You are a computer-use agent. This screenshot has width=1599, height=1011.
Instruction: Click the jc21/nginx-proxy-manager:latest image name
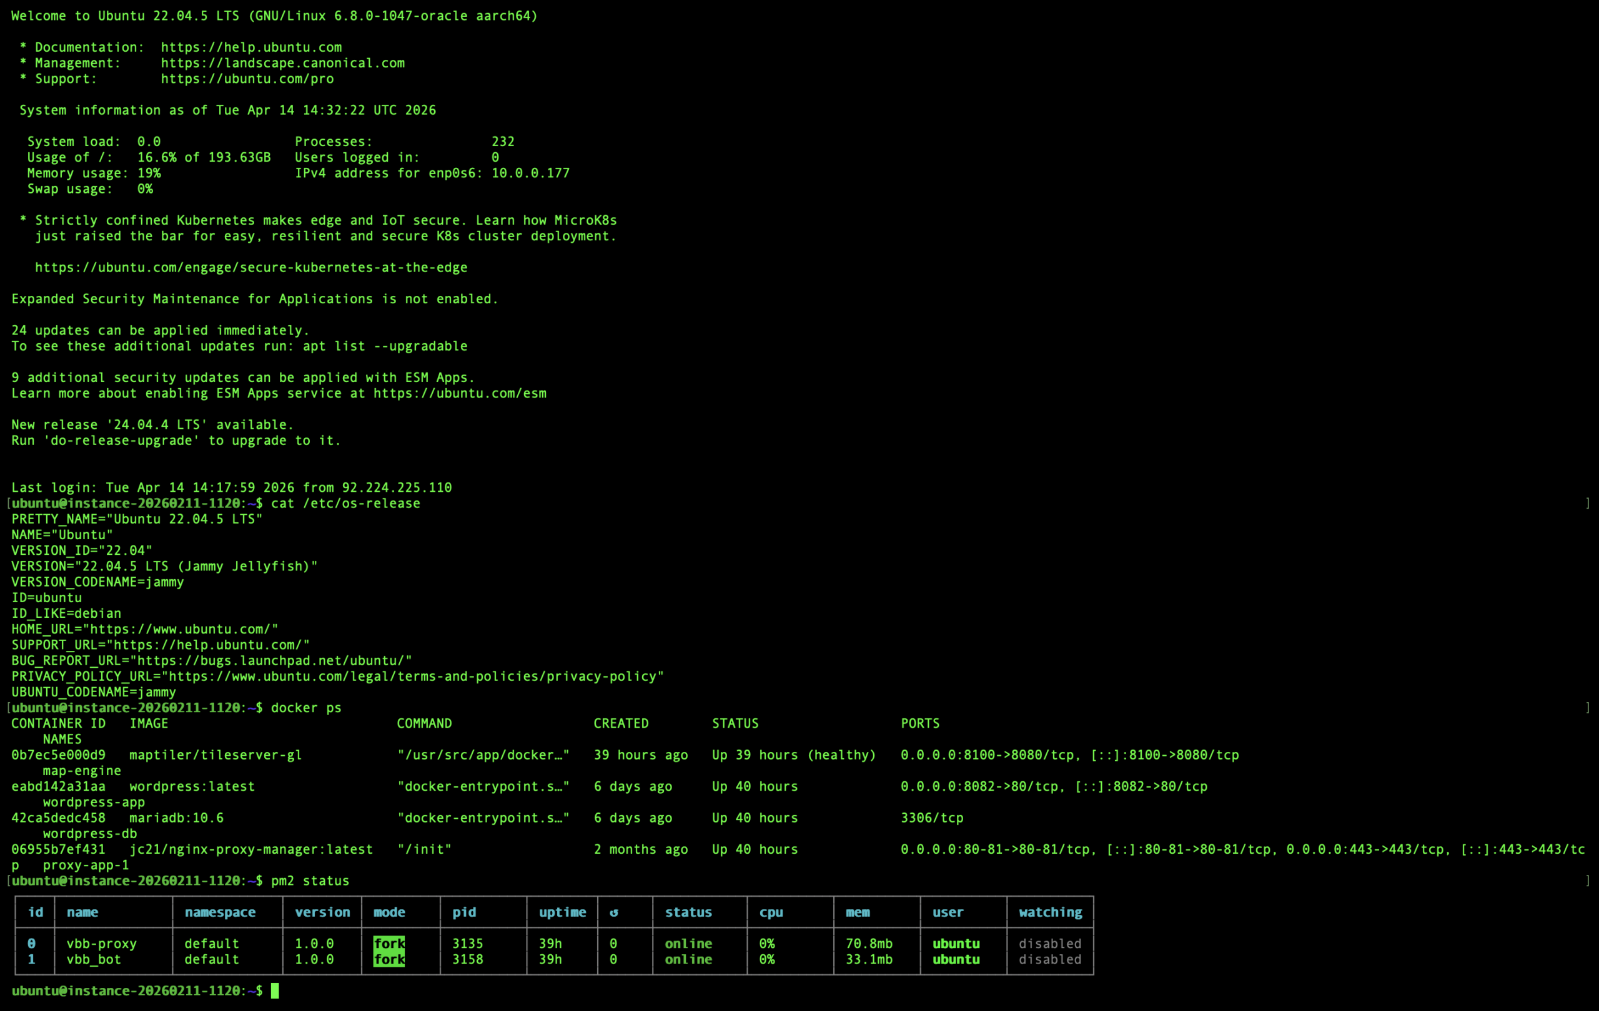pos(251,850)
